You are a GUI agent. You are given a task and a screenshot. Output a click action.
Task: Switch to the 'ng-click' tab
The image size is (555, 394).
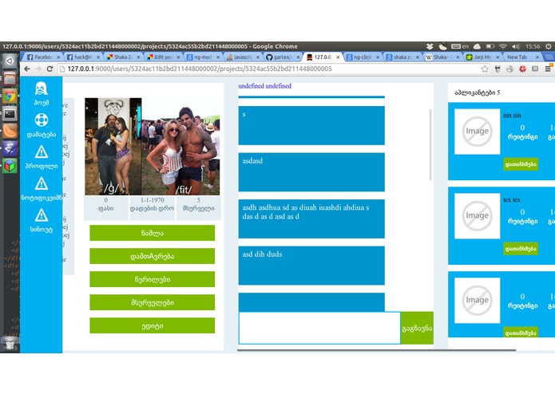pyautogui.click(x=363, y=57)
